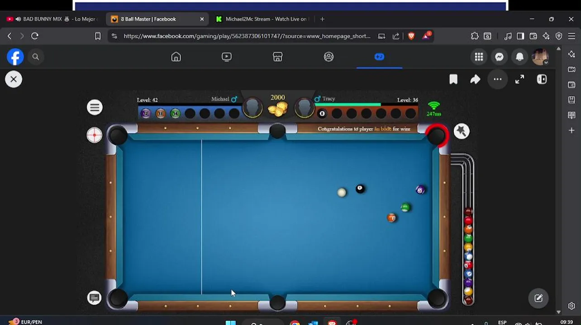Open the in-game chat bubble
This screenshot has height=325, width=581.
pos(94,297)
